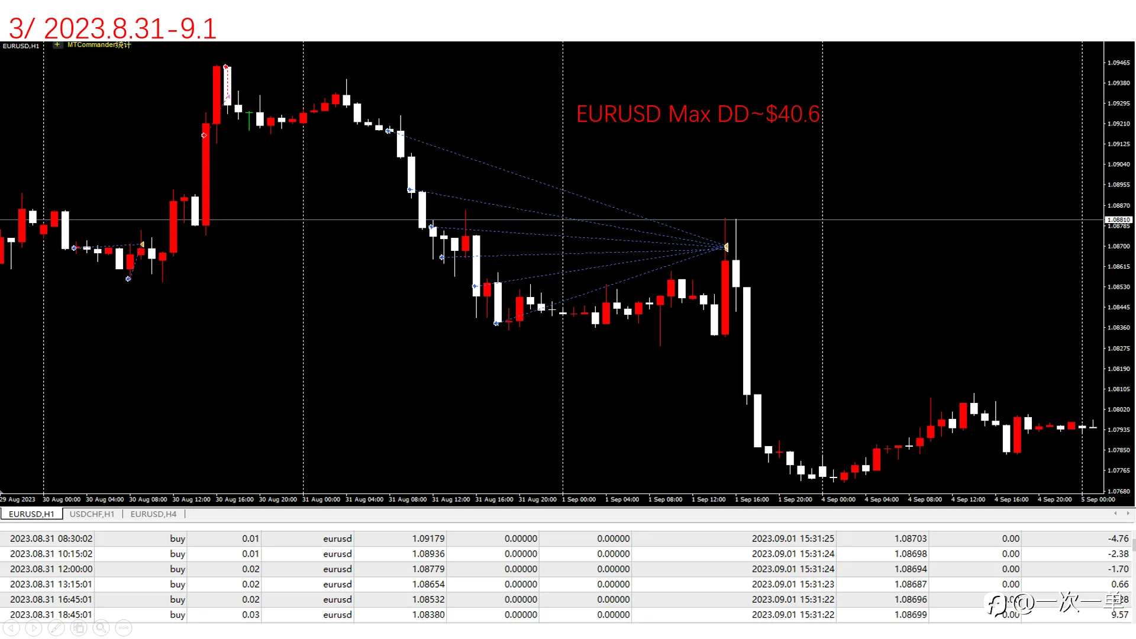
Task: Expand the MTCommander plus button
Action: (x=57, y=44)
